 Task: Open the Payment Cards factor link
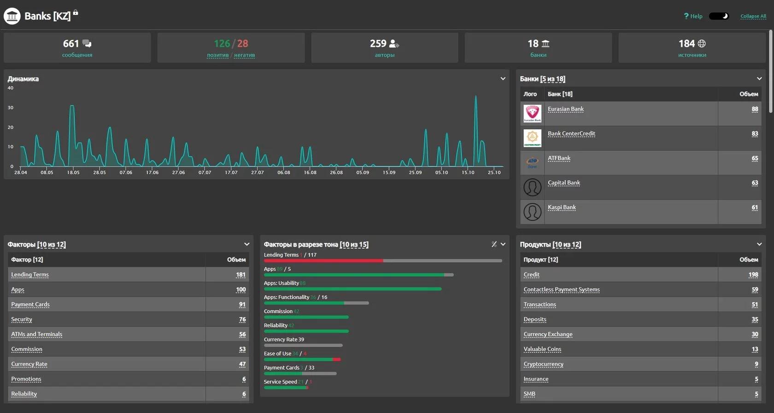click(30, 304)
